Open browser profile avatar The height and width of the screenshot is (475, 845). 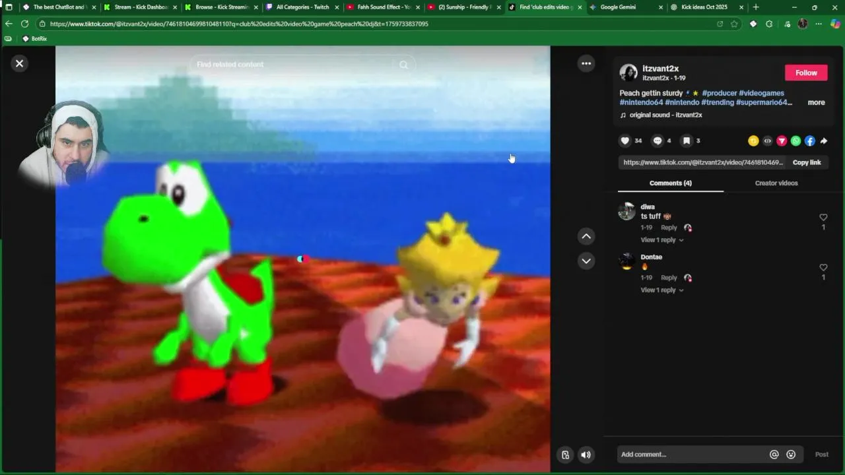pos(803,24)
